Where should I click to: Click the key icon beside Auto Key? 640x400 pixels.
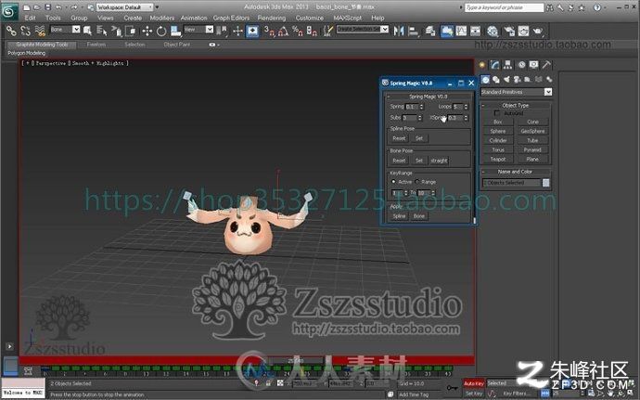[x=453, y=387]
